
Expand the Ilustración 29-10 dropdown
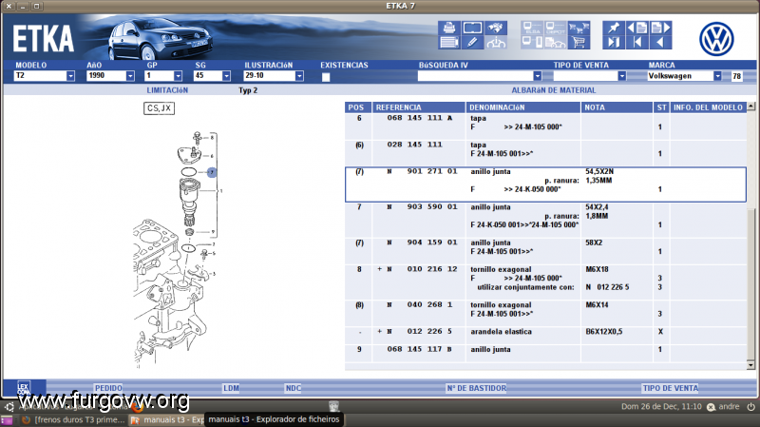point(299,76)
